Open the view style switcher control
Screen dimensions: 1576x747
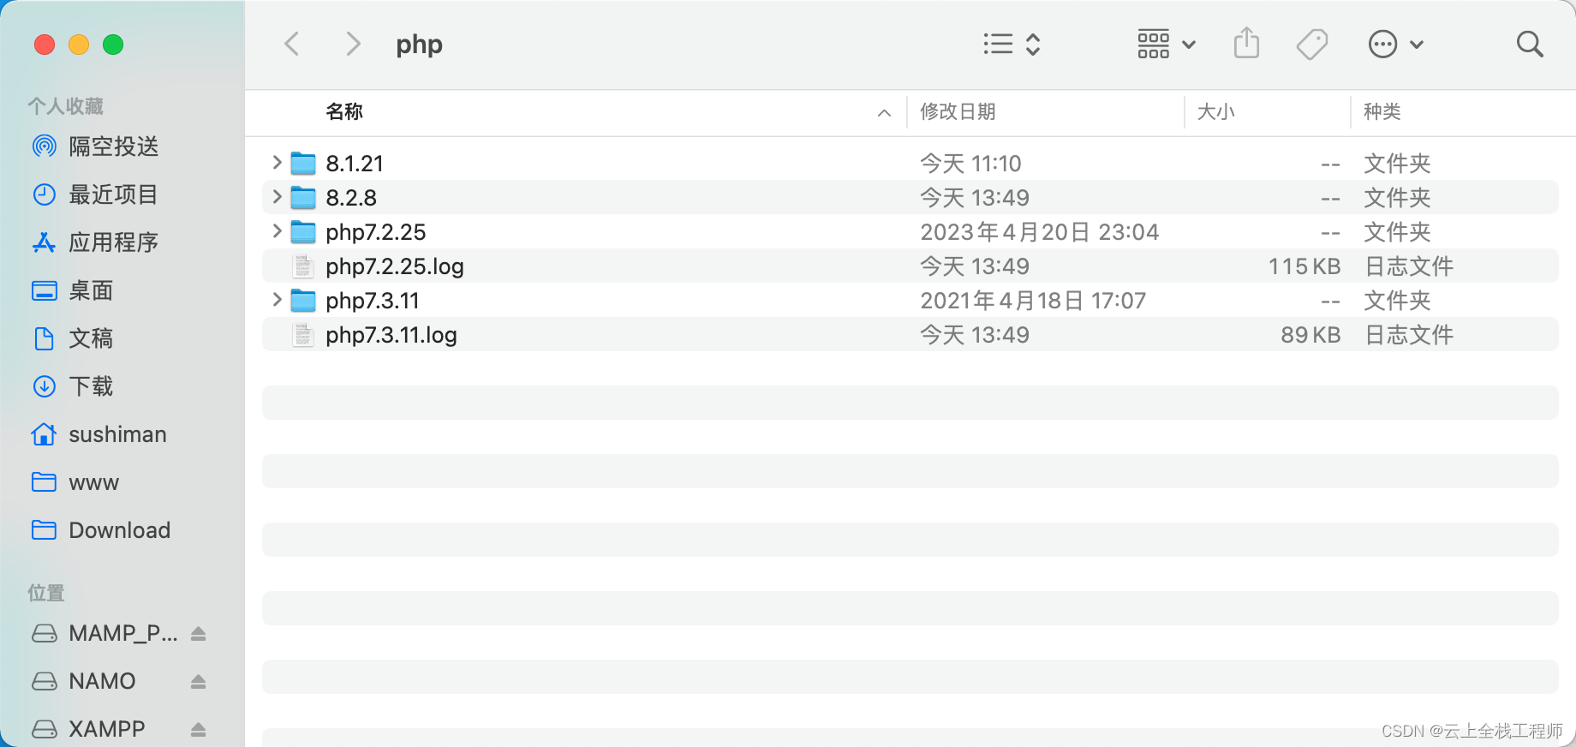pos(1011,44)
